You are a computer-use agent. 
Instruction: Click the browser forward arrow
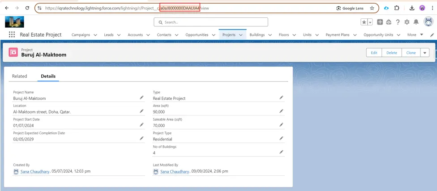[17, 8]
